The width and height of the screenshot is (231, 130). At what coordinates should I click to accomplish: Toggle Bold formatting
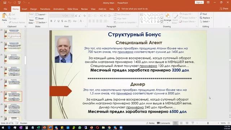tap(51, 21)
